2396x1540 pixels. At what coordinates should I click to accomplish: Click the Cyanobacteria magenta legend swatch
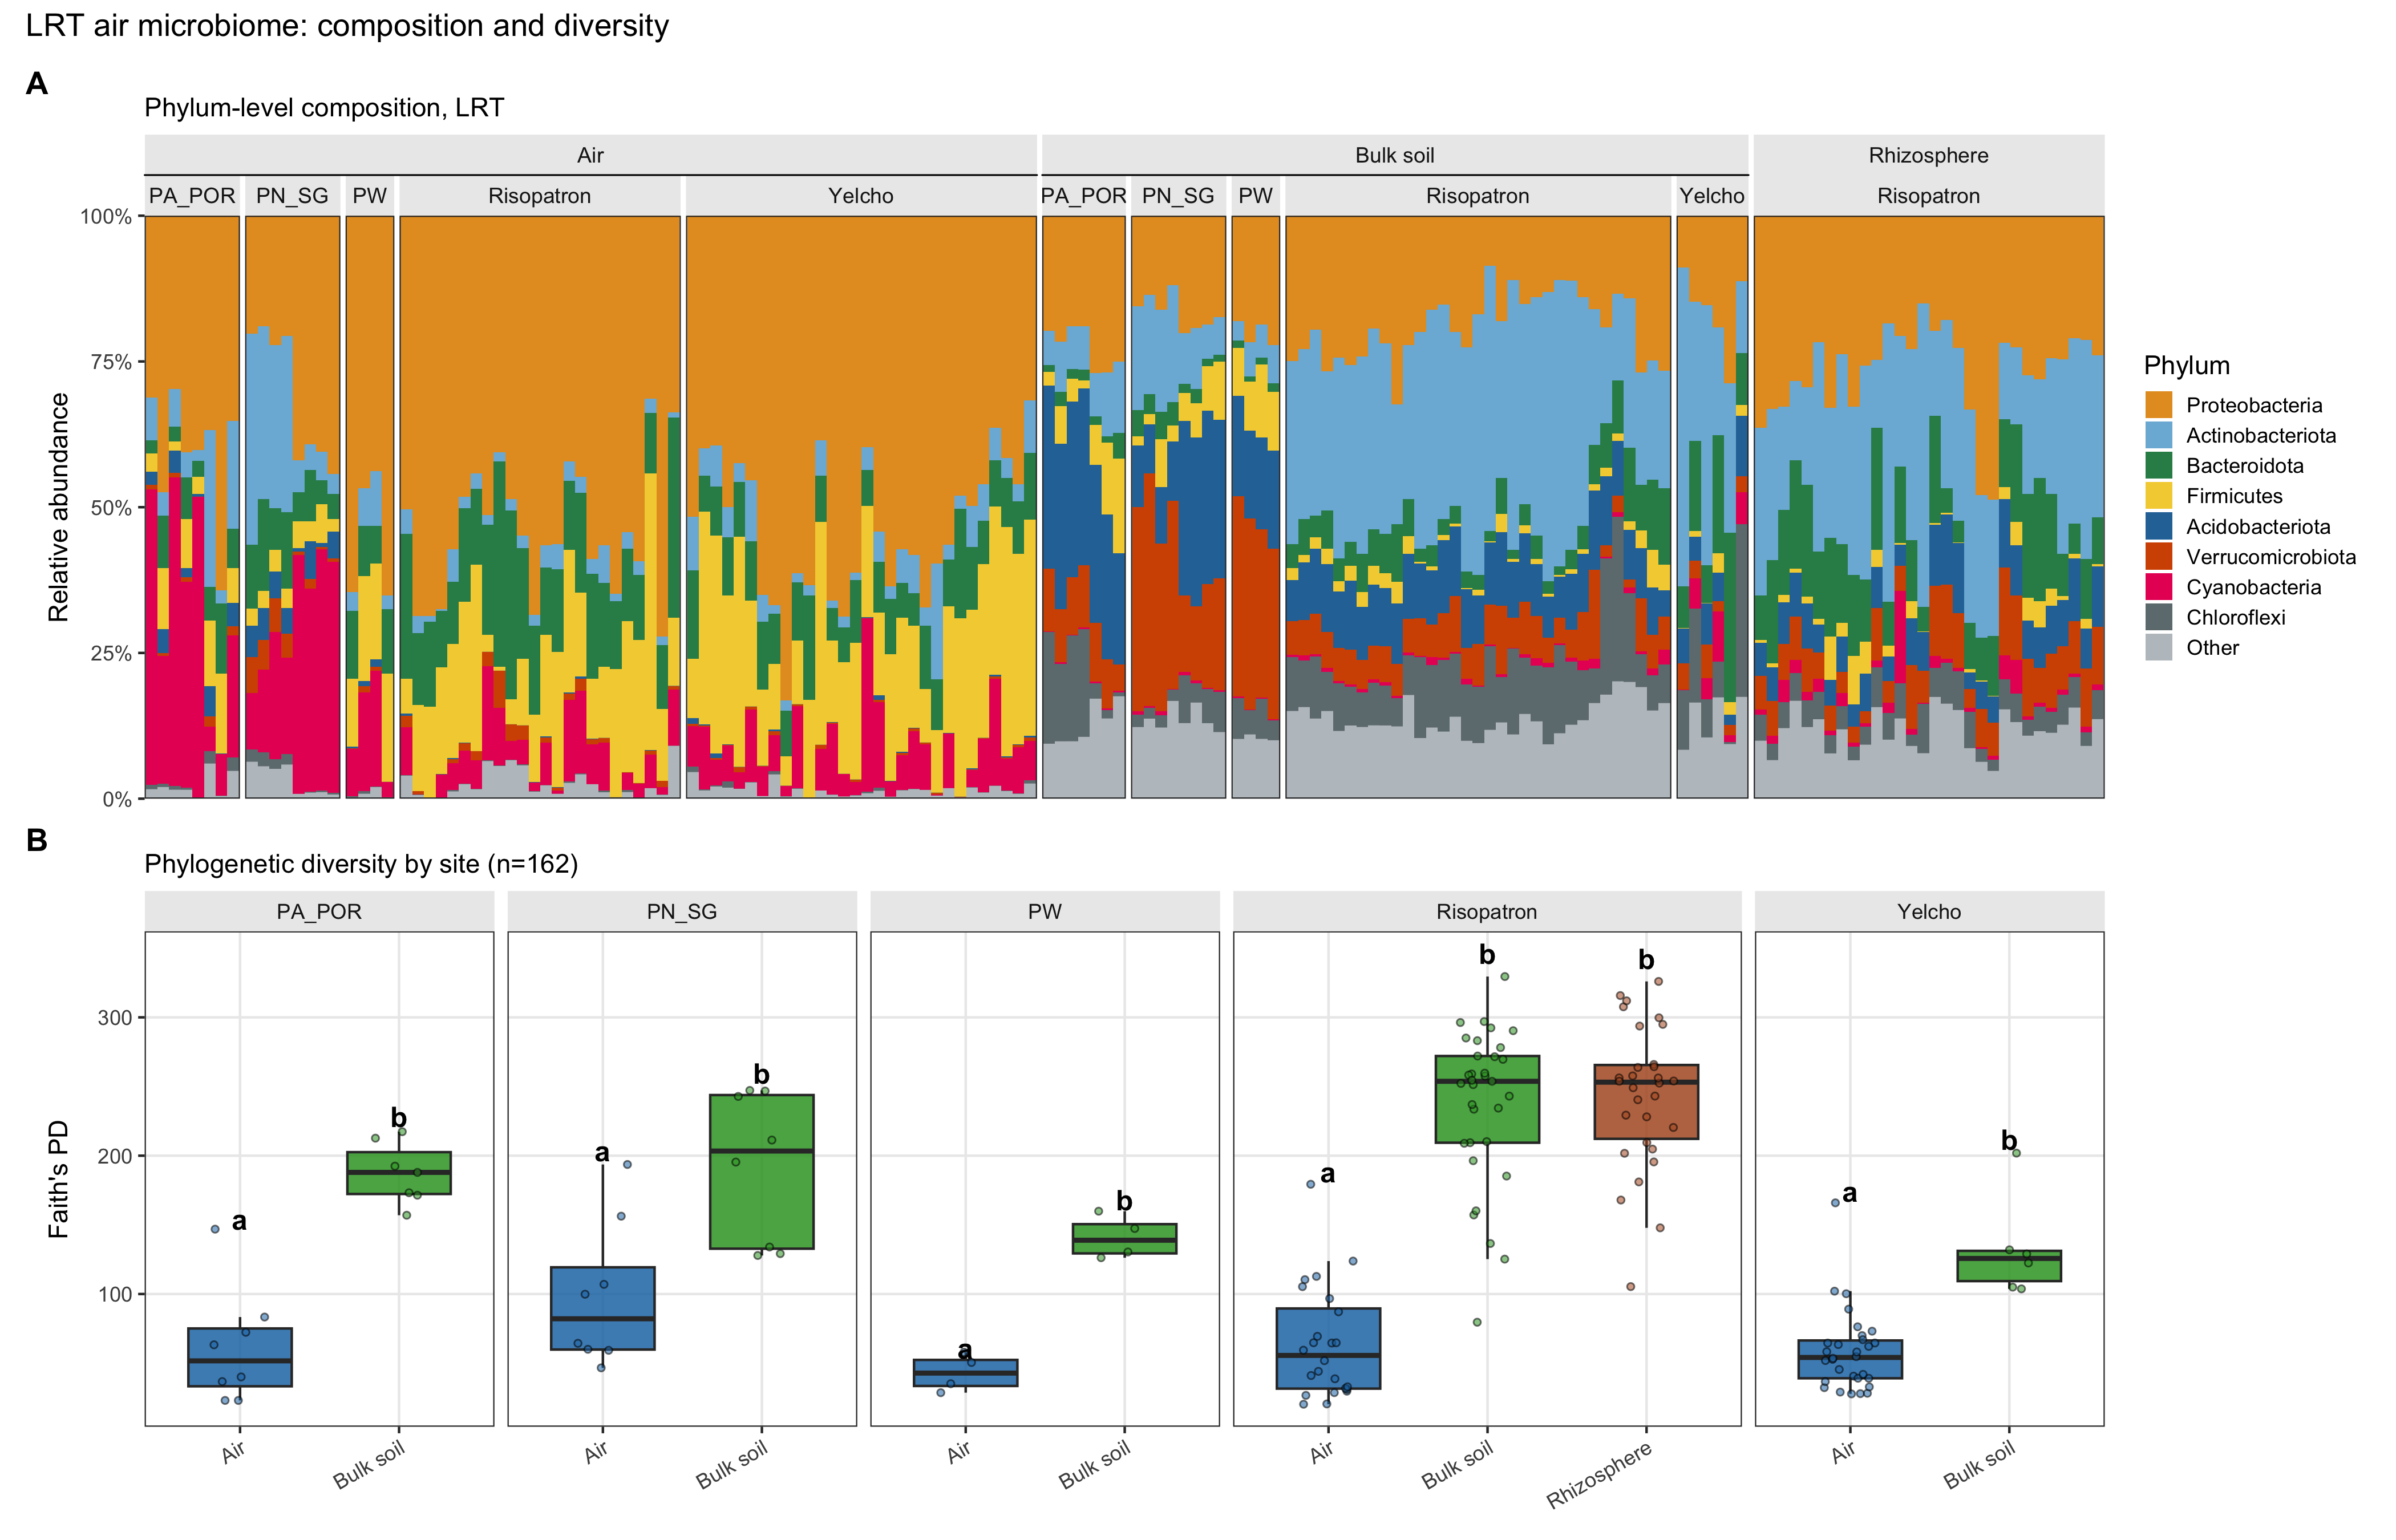click(x=2158, y=587)
